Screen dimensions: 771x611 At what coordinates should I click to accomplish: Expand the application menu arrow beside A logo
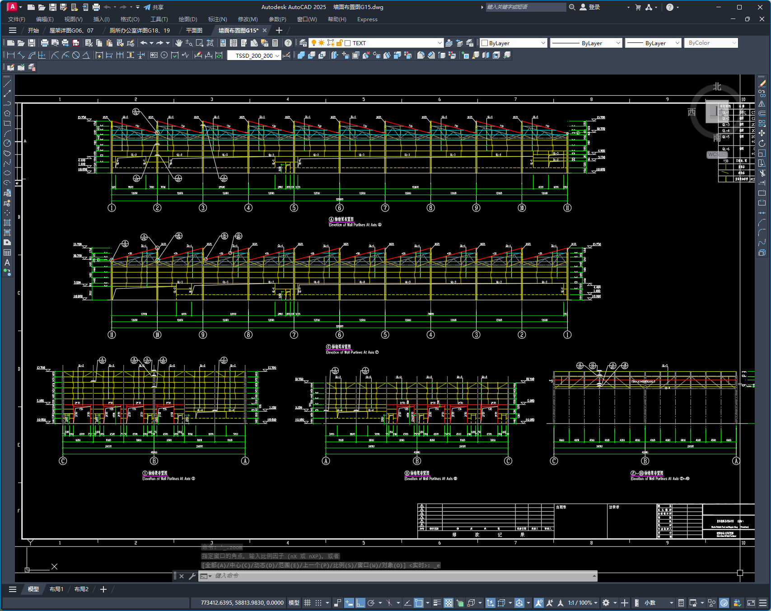(x=20, y=7)
